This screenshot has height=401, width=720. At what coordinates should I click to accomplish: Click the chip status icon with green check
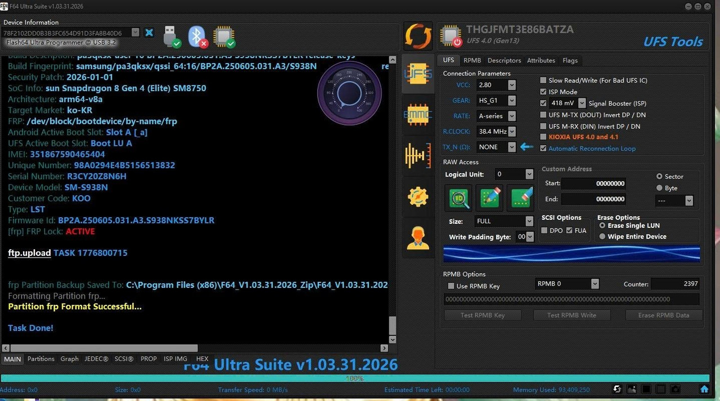click(x=224, y=37)
